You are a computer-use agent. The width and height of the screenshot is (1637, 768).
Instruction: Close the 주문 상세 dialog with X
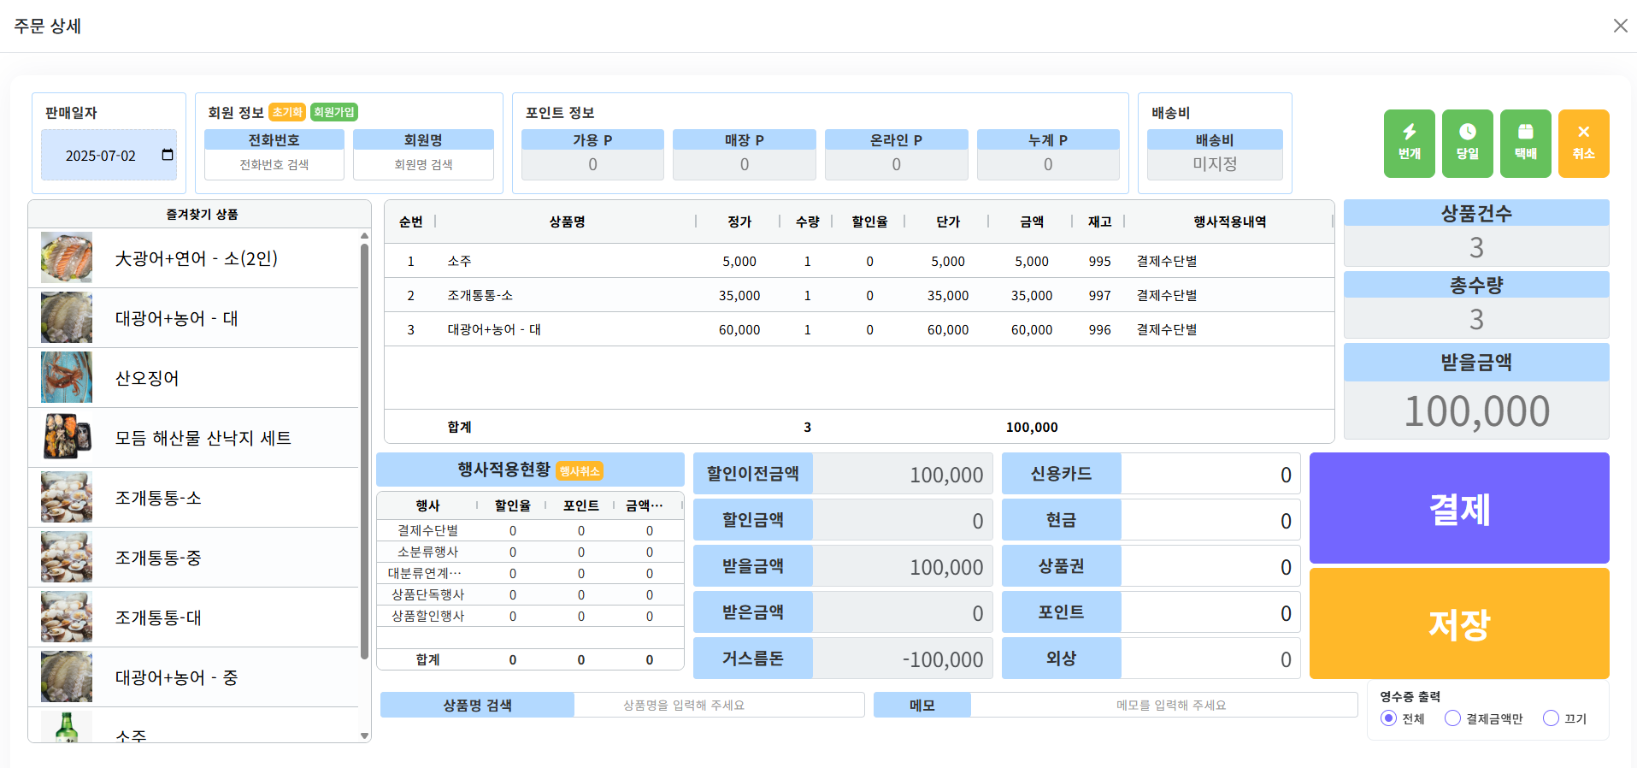click(1620, 26)
